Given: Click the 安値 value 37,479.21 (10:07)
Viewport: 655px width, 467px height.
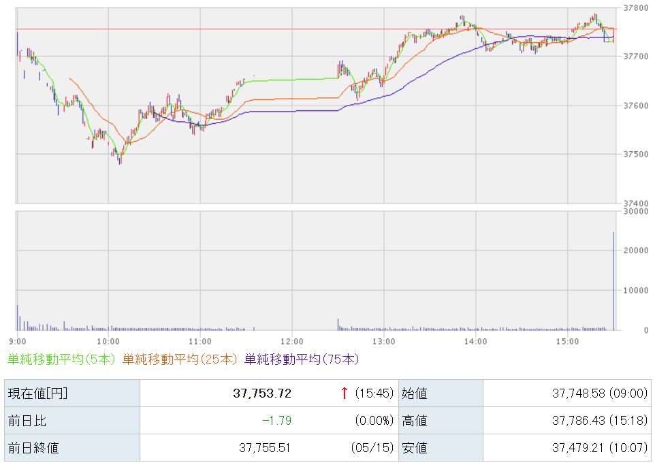Looking at the screenshot, I should click(x=599, y=448).
